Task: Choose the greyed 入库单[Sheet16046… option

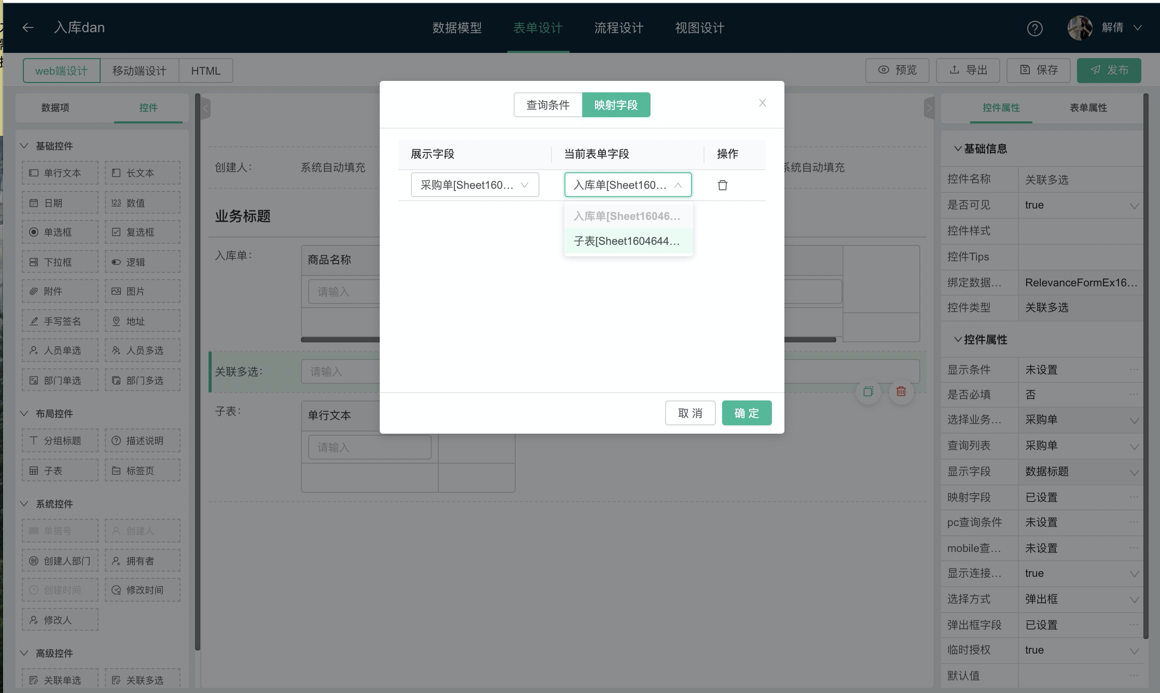Action: 628,216
